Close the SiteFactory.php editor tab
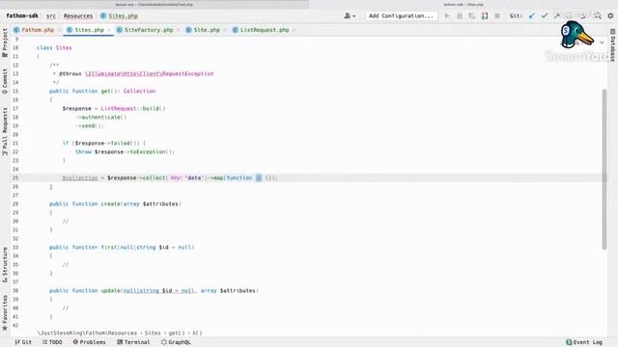618x347 pixels. tap(178, 30)
